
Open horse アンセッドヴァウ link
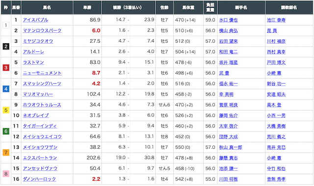tap(40, 168)
